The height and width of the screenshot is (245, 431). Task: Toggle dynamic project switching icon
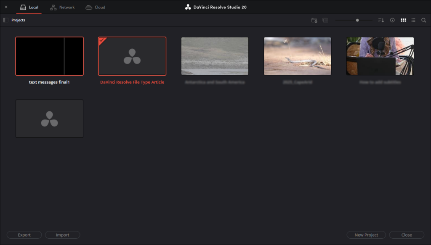325,20
